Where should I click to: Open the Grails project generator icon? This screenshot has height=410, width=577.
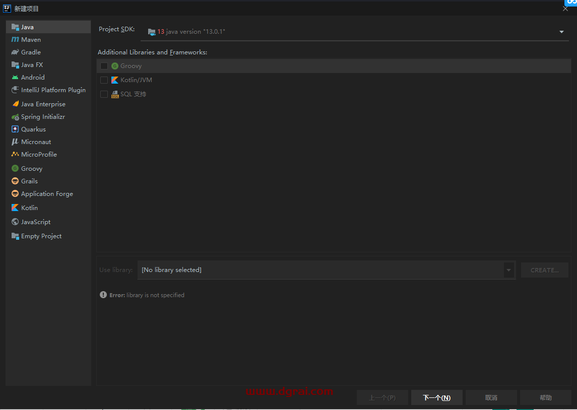pos(16,181)
